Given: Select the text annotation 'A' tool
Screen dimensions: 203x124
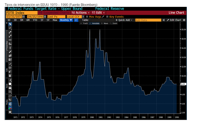Looking at the screenshot, I should 10,80.
